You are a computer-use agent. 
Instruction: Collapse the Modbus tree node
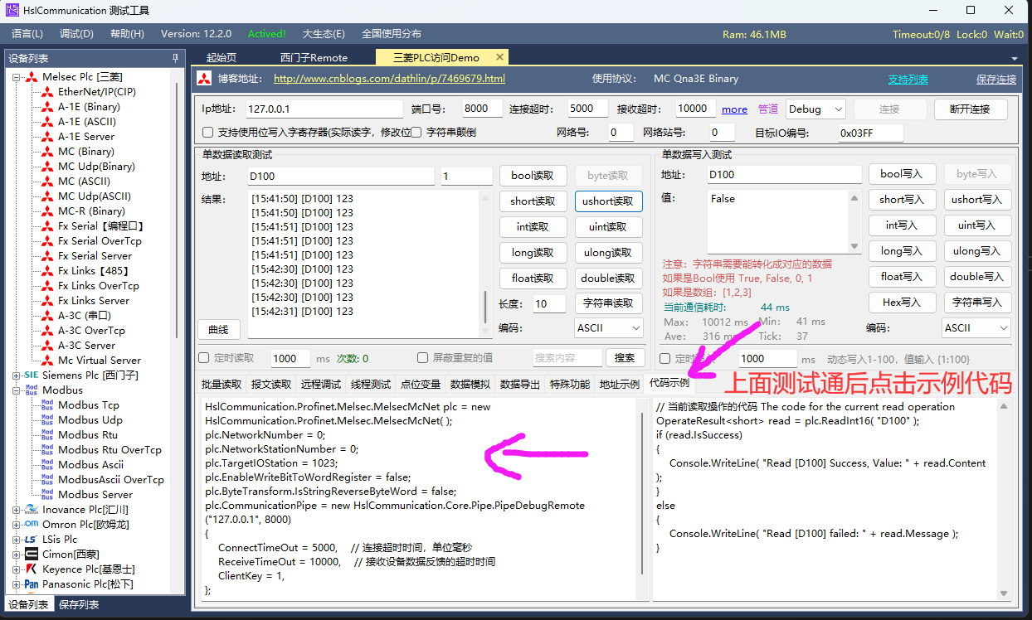(x=17, y=390)
